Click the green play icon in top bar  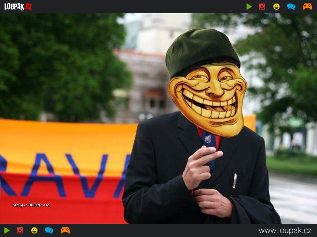pyautogui.click(x=249, y=7)
